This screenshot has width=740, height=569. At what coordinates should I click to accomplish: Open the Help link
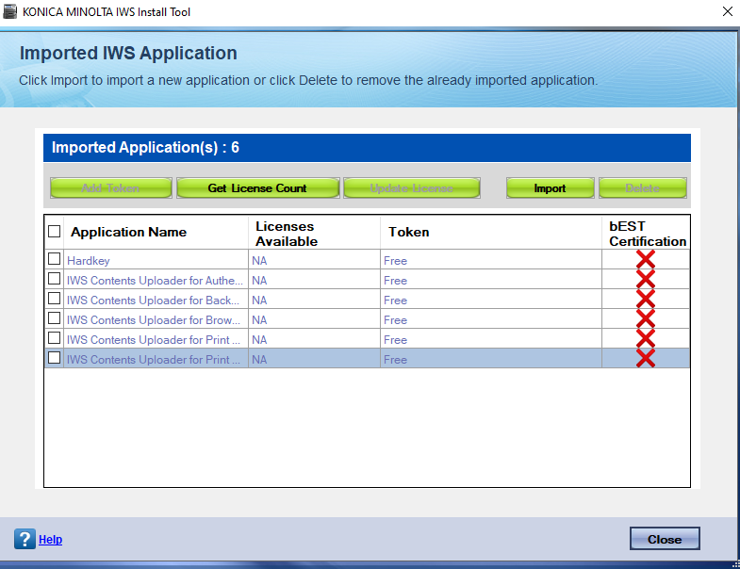point(50,540)
